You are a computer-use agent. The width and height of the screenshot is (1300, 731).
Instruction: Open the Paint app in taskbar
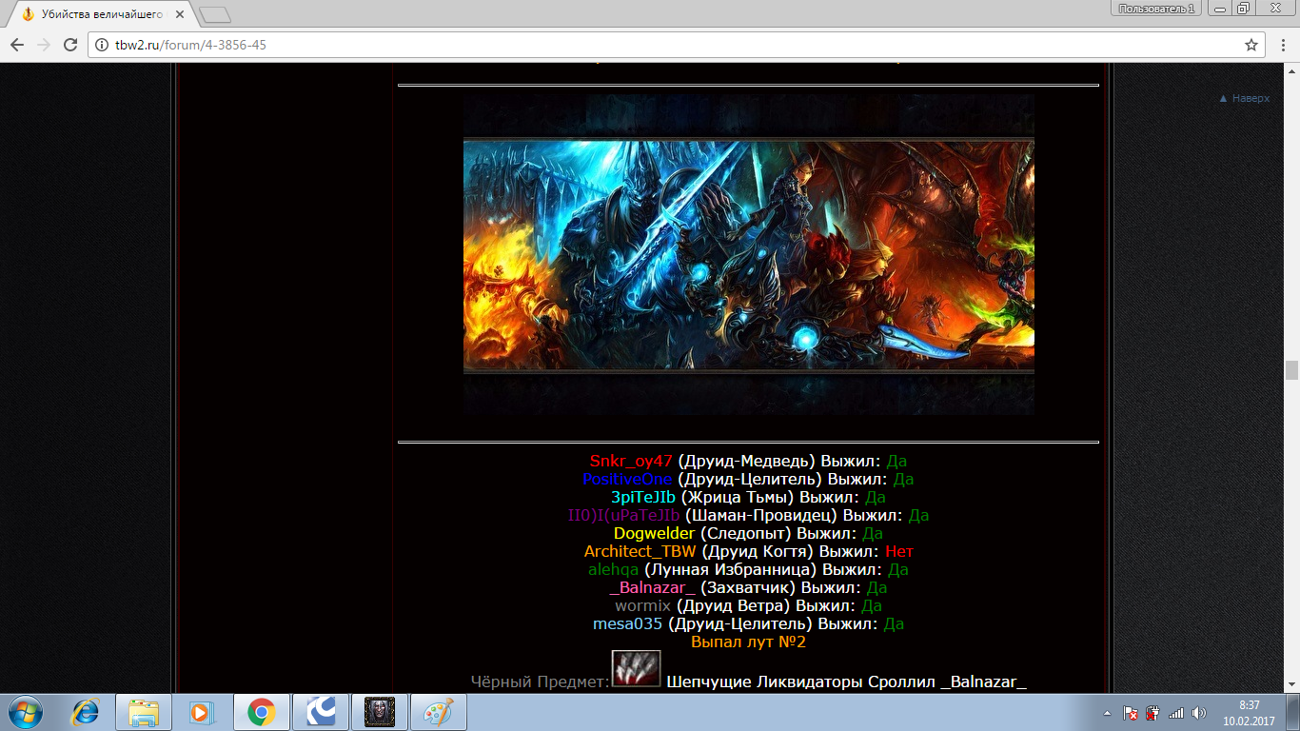tap(439, 712)
